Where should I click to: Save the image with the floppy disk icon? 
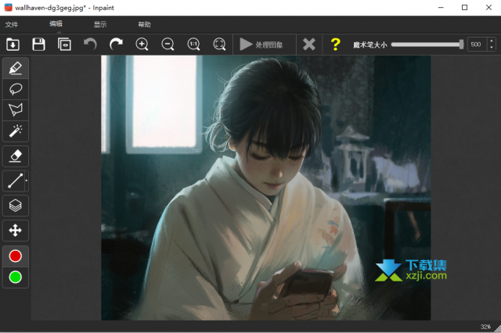point(38,45)
